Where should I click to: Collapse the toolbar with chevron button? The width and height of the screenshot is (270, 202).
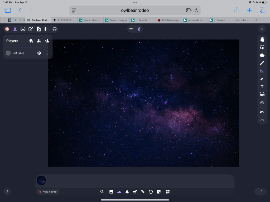point(262,29)
